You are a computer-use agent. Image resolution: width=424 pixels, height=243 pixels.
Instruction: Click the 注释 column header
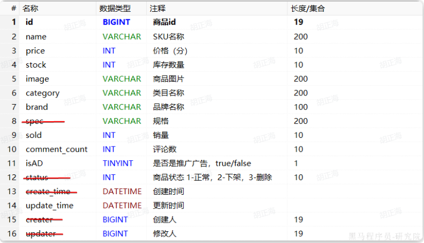tap(157, 9)
